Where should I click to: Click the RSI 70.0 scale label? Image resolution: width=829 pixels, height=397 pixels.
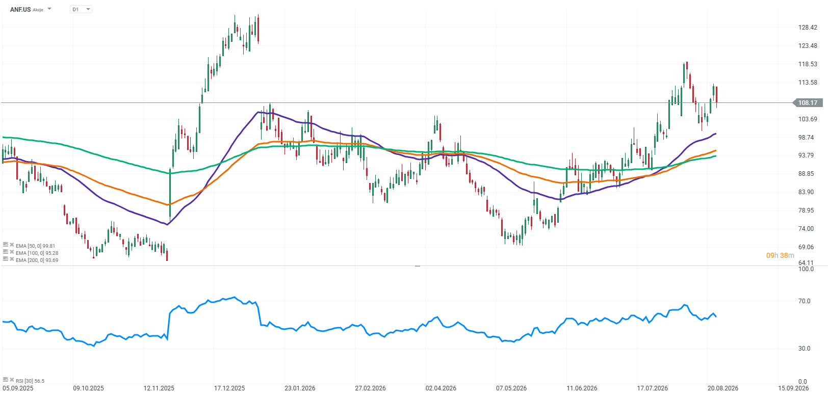point(805,301)
